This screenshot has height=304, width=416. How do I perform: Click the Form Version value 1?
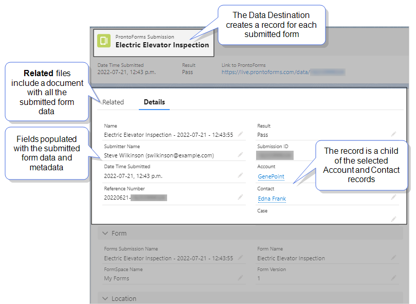[259, 278]
